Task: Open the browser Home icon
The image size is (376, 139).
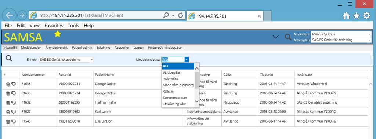Action: coord(346,16)
